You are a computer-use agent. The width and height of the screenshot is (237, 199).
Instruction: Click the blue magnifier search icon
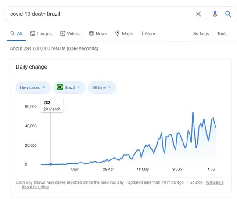pyautogui.click(x=228, y=14)
